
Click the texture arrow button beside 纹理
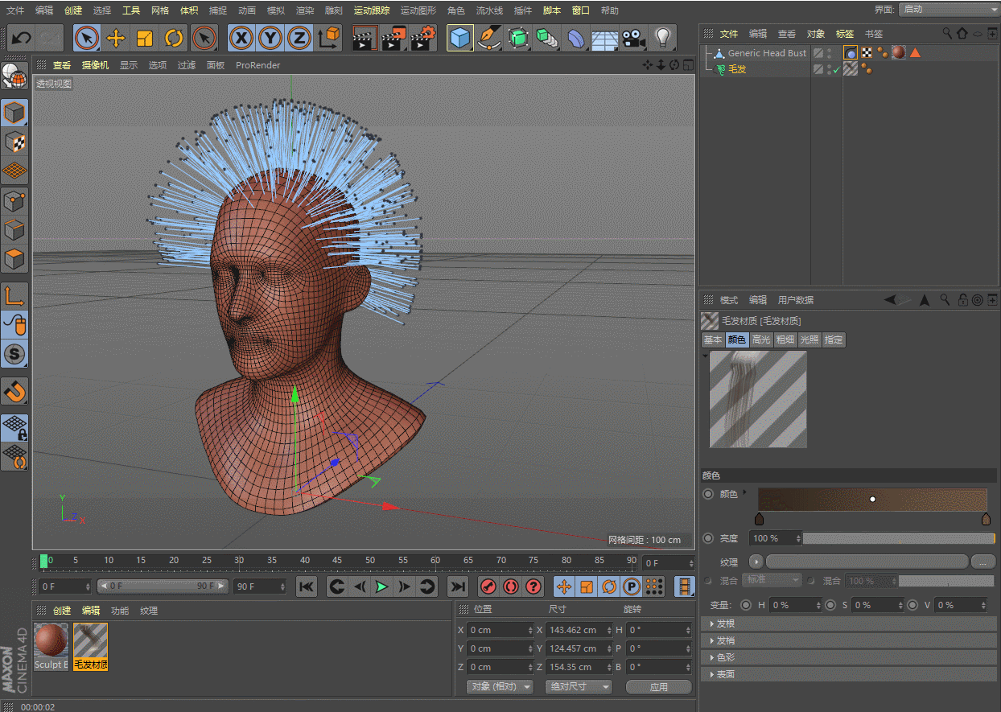pos(756,561)
